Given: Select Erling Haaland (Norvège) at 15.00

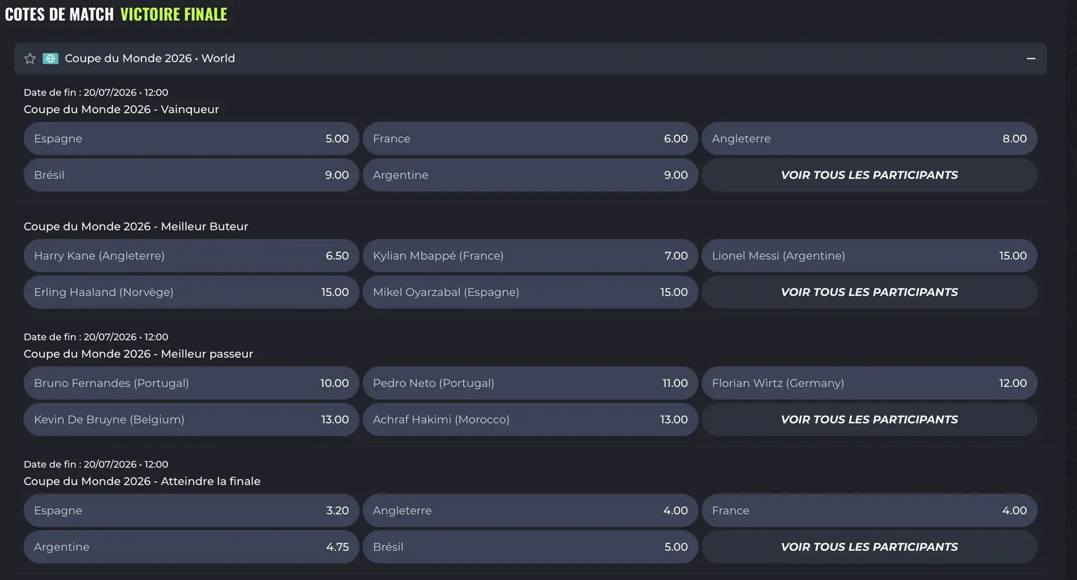Looking at the screenshot, I should click(x=191, y=292).
